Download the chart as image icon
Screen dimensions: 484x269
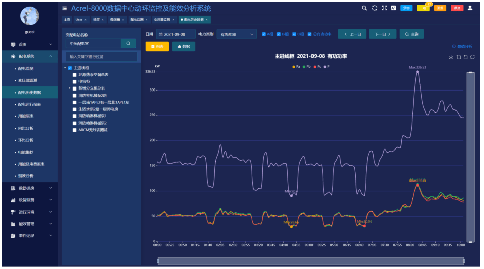(x=451, y=57)
